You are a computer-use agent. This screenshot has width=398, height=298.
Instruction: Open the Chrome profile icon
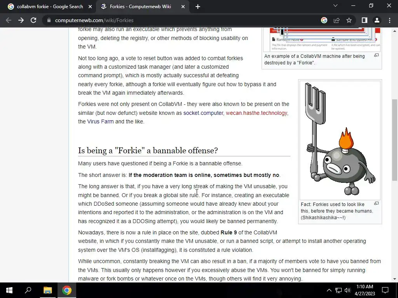(x=377, y=20)
